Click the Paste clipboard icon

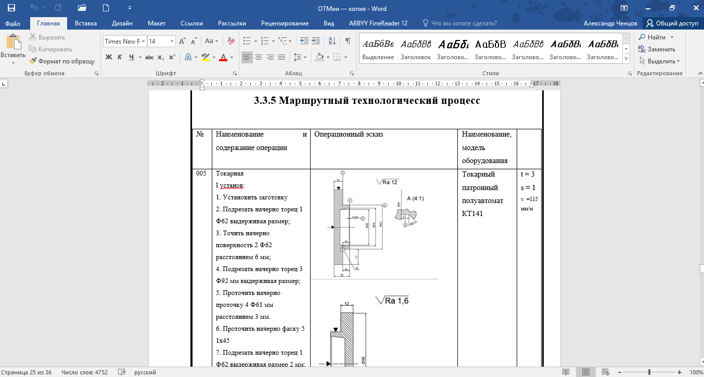click(x=13, y=43)
